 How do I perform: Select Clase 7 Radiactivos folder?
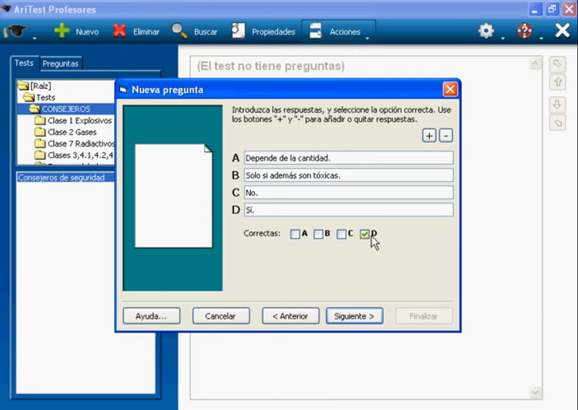click(x=74, y=144)
